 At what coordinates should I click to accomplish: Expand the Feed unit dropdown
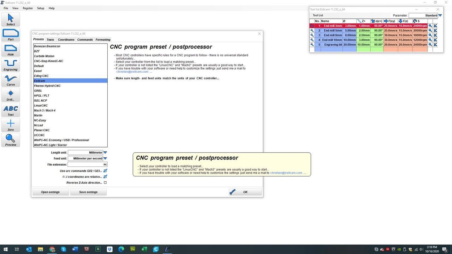coord(105,158)
